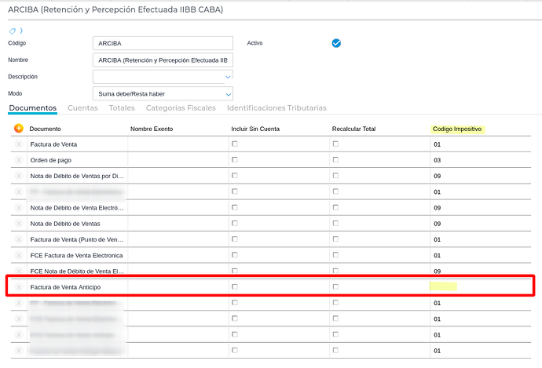Click the Nombre Exento column header
The image size is (542, 368).
tap(152, 129)
